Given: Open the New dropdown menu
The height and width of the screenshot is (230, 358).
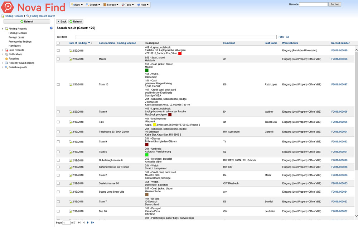Looking at the screenshot, I should point(77,5).
